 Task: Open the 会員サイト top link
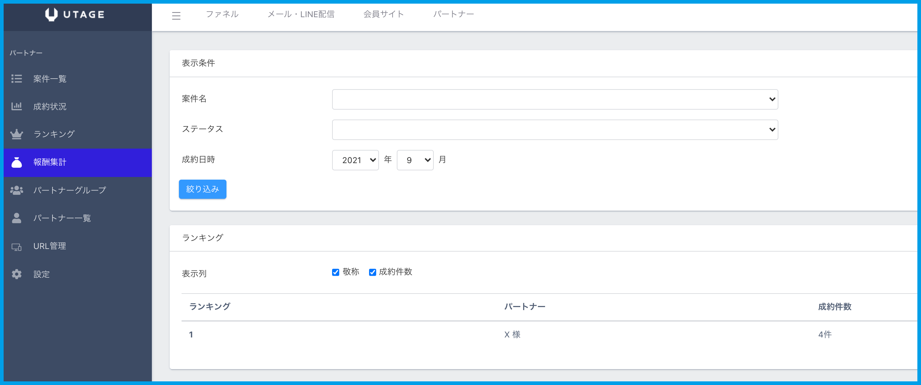click(x=383, y=14)
